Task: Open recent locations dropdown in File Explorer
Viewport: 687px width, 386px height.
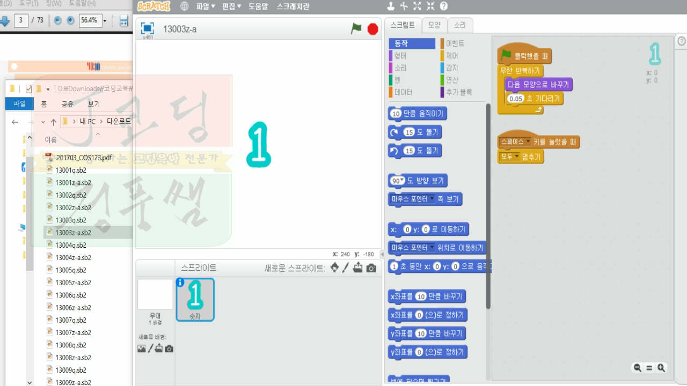Action: (42, 122)
